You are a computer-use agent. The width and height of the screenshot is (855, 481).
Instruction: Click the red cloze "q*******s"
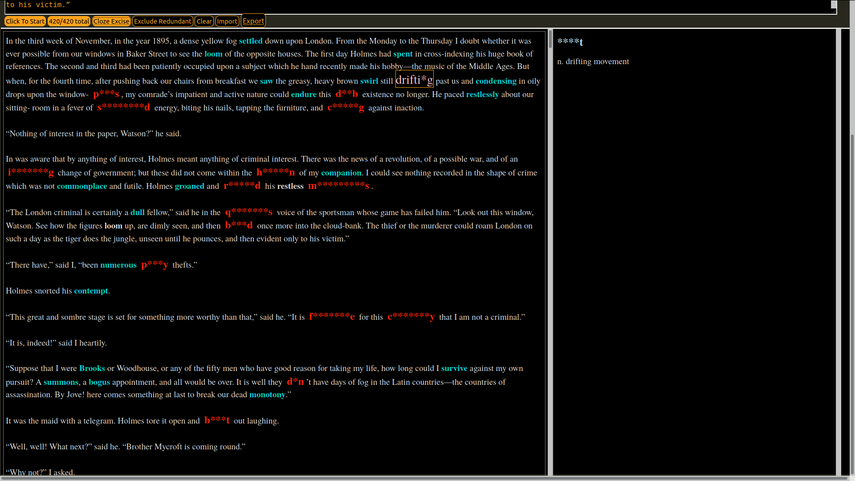coord(248,212)
